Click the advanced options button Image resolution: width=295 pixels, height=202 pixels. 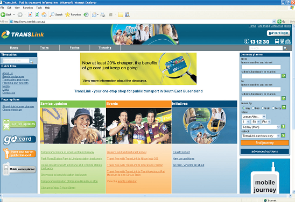pyautogui.click(x=265, y=151)
